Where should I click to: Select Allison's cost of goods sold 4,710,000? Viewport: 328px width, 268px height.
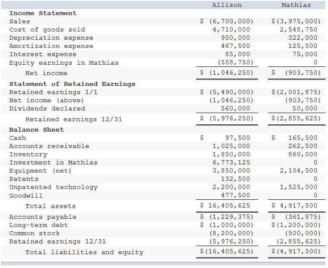tap(231, 29)
